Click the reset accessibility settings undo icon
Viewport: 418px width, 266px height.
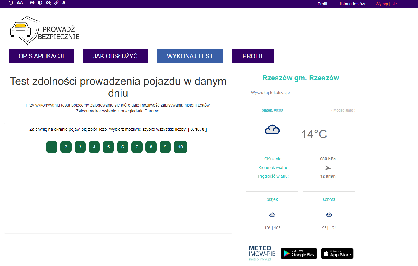point(11,3)
